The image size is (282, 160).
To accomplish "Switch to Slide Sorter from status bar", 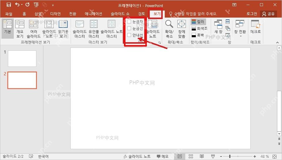I will click(x=191, y=156).
